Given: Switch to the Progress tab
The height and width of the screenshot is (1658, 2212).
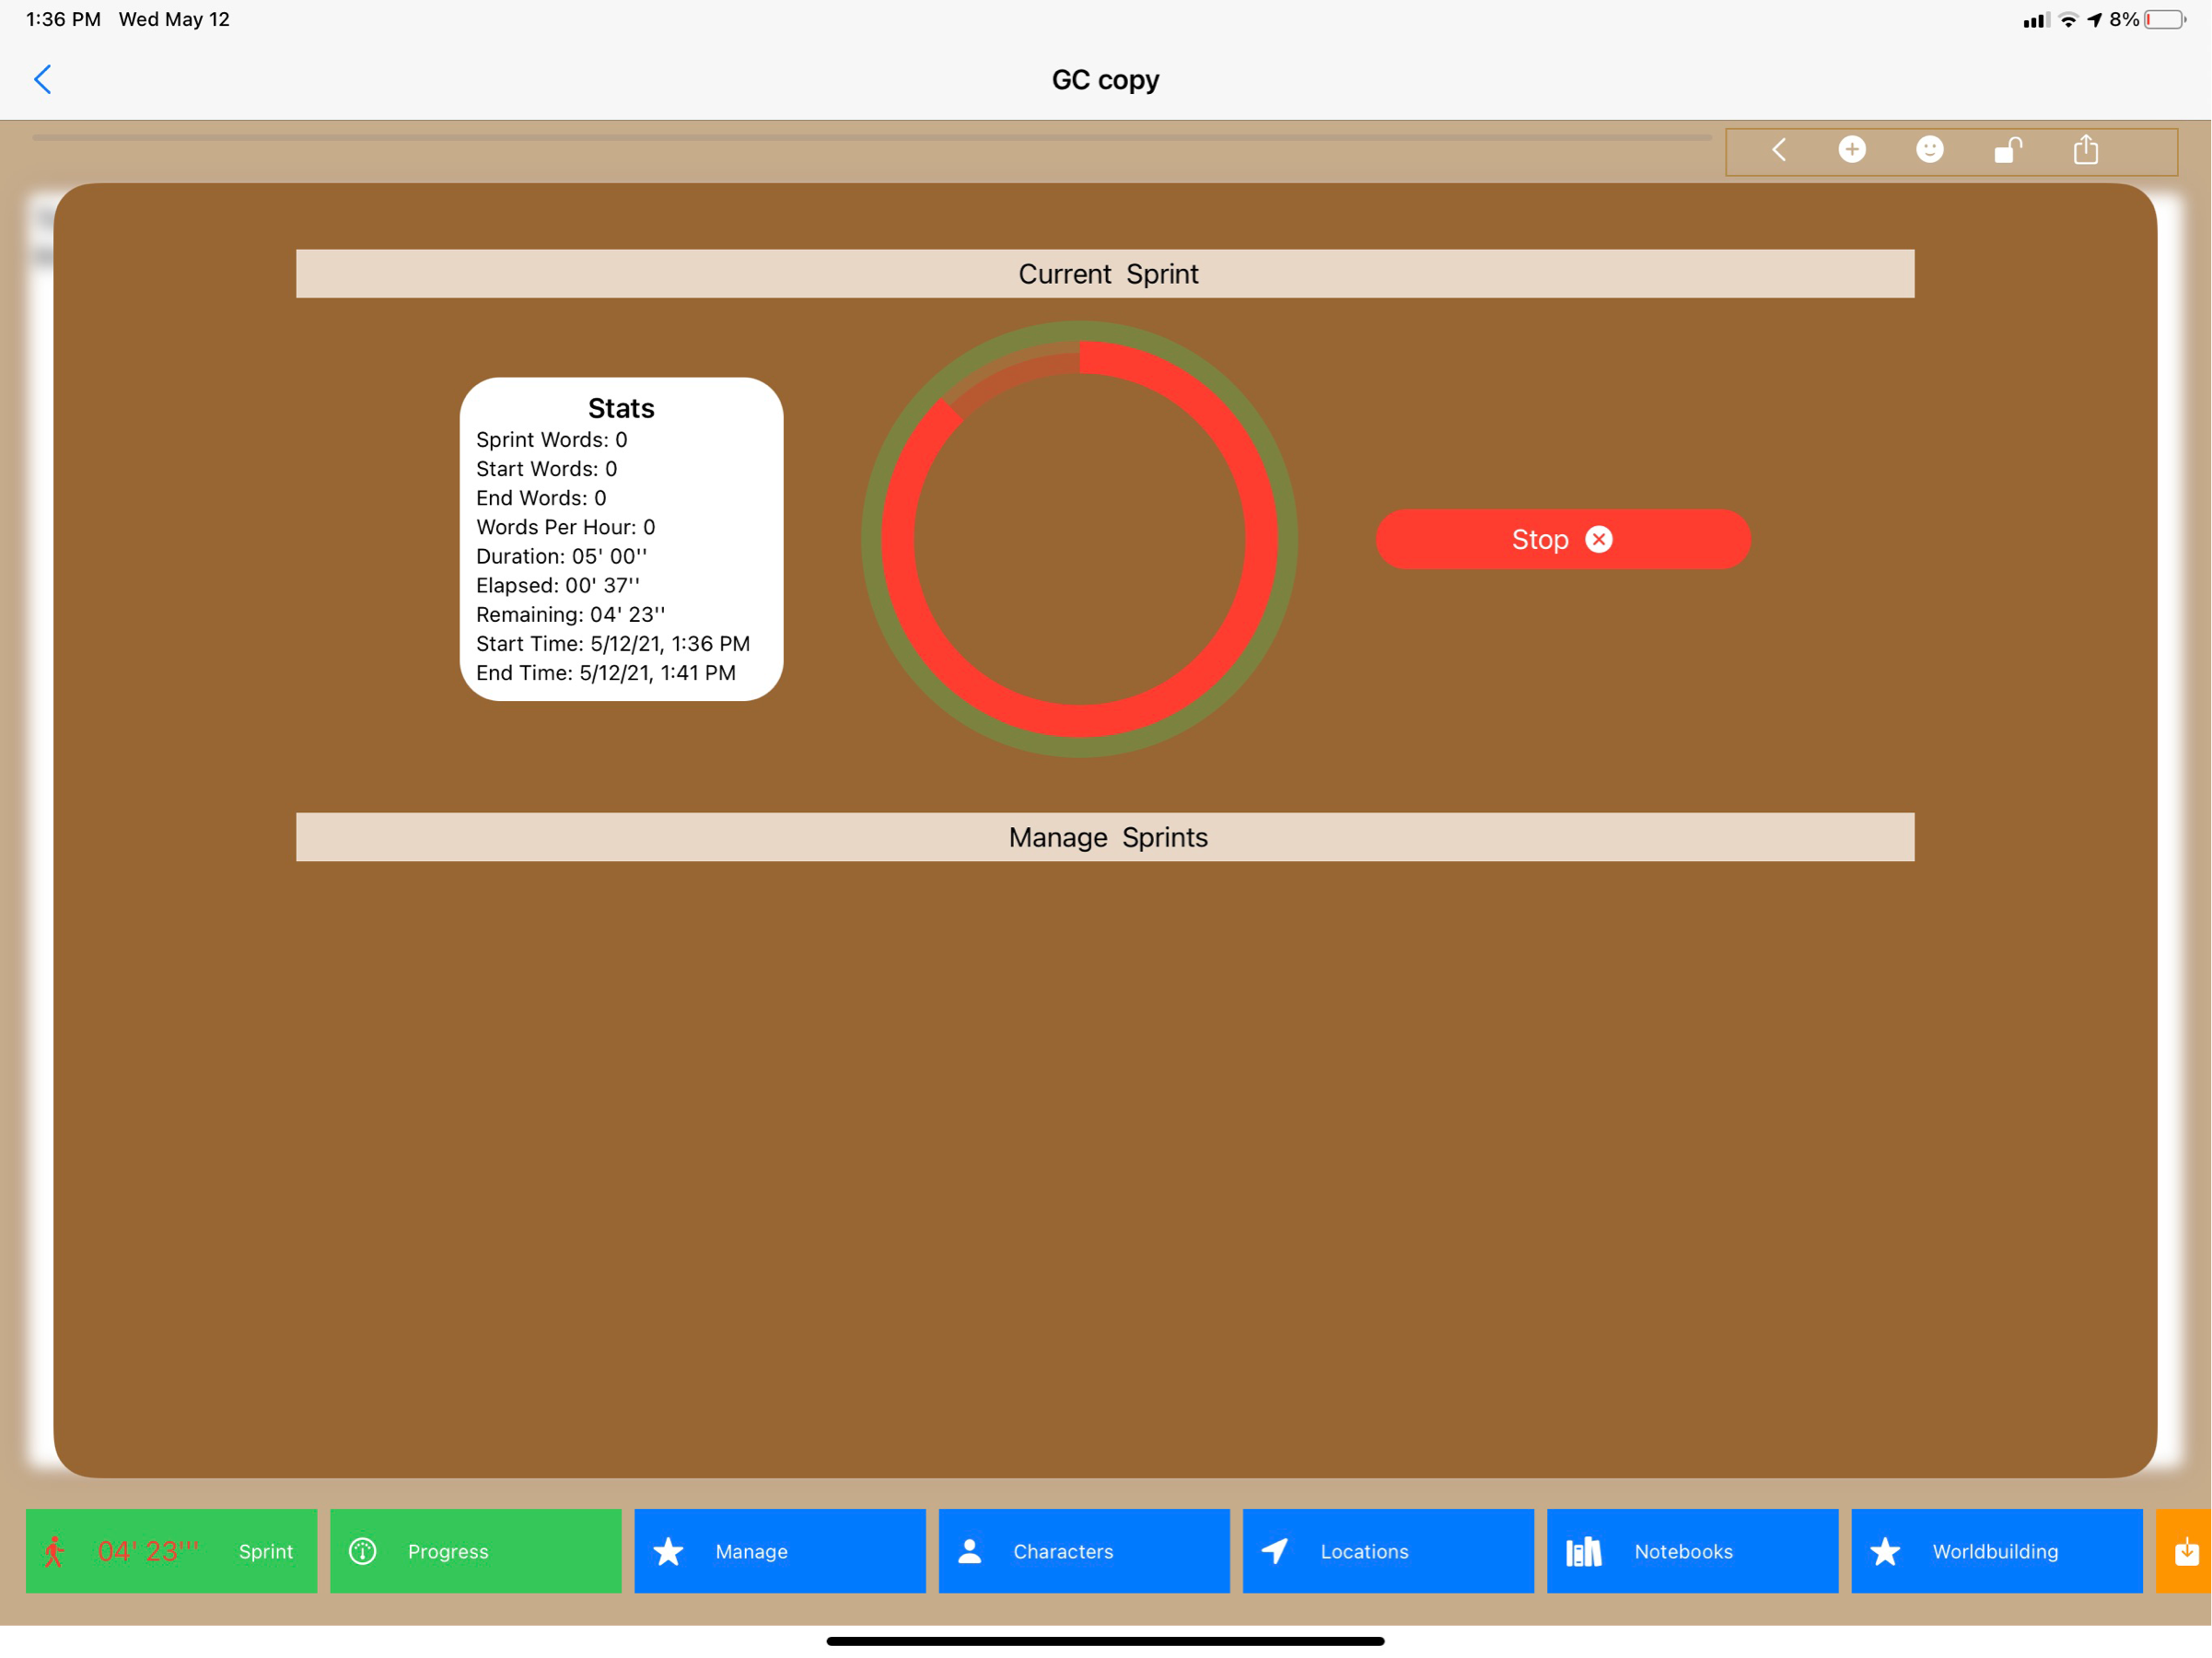Looking at the screenshot, I should [475, 1551].
